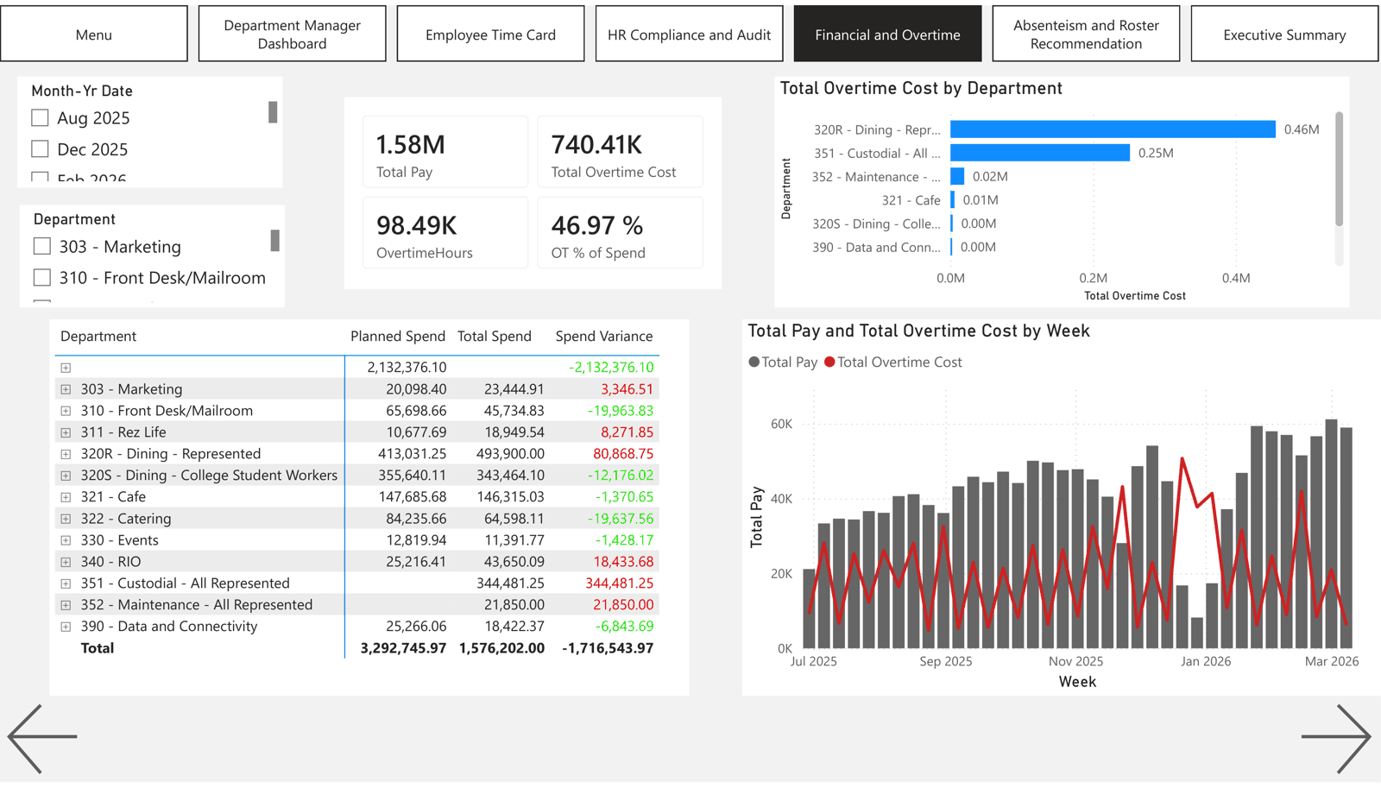1381x788 pixels.
Task: Click the 321 - Cafe bar label
Action: pos(911,200)
